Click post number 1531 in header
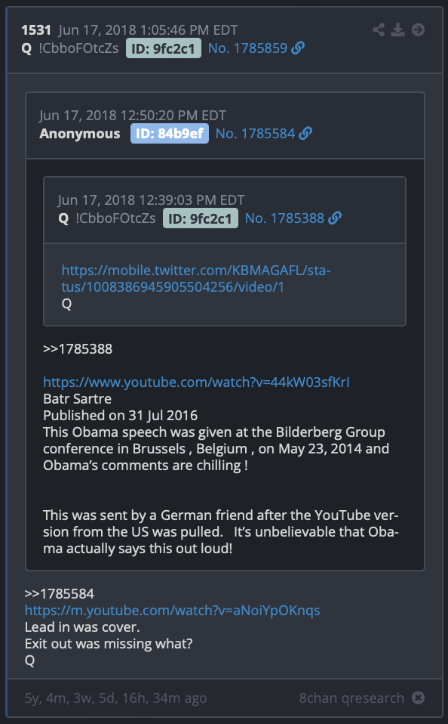Image resolution: width=448 pixels, height=724 pixels. click(36, 30)
